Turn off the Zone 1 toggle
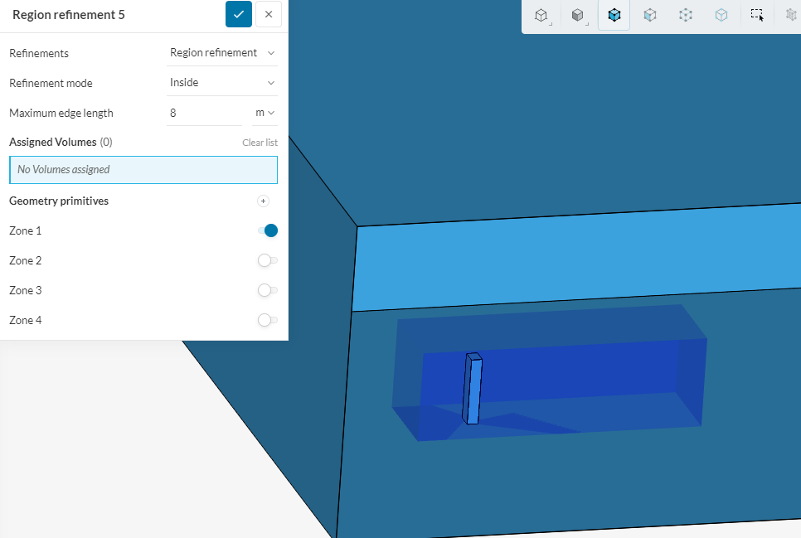 (x=268, y=231)
